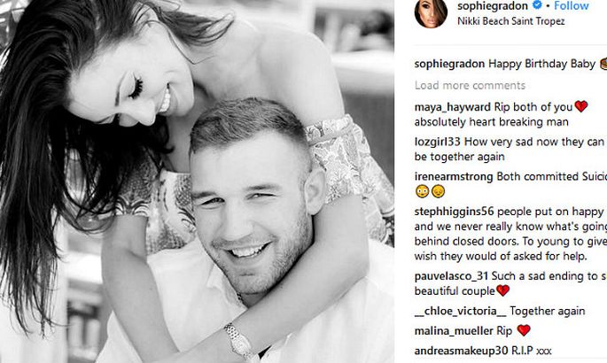Open stephhiggins56's profile
607x363 pixels.
[x=454, y=212]
